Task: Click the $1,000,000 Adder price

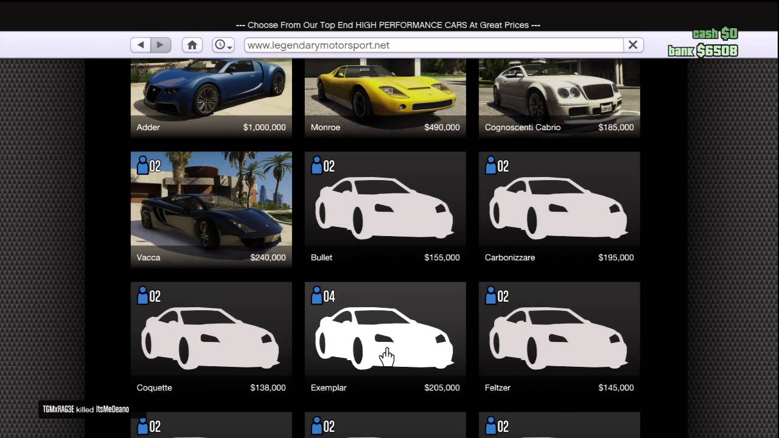Action: (x=264, y=127)
